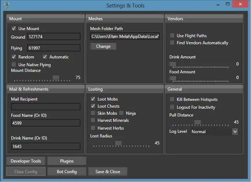Click the Loot Radius slider handle
Image resolution: width=251 pixels, height=182 pixels.
[118, 143]
